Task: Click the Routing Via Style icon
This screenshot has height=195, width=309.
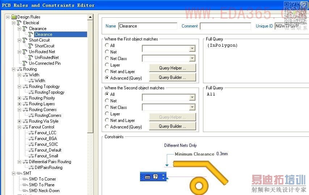Action: click(x=25, y=121)
